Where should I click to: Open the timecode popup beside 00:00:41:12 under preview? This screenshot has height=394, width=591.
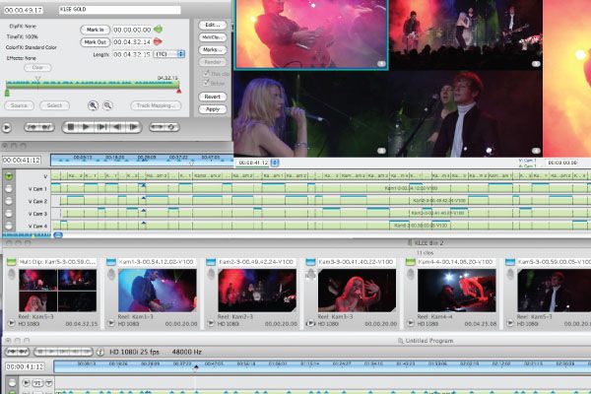point(275,163)
